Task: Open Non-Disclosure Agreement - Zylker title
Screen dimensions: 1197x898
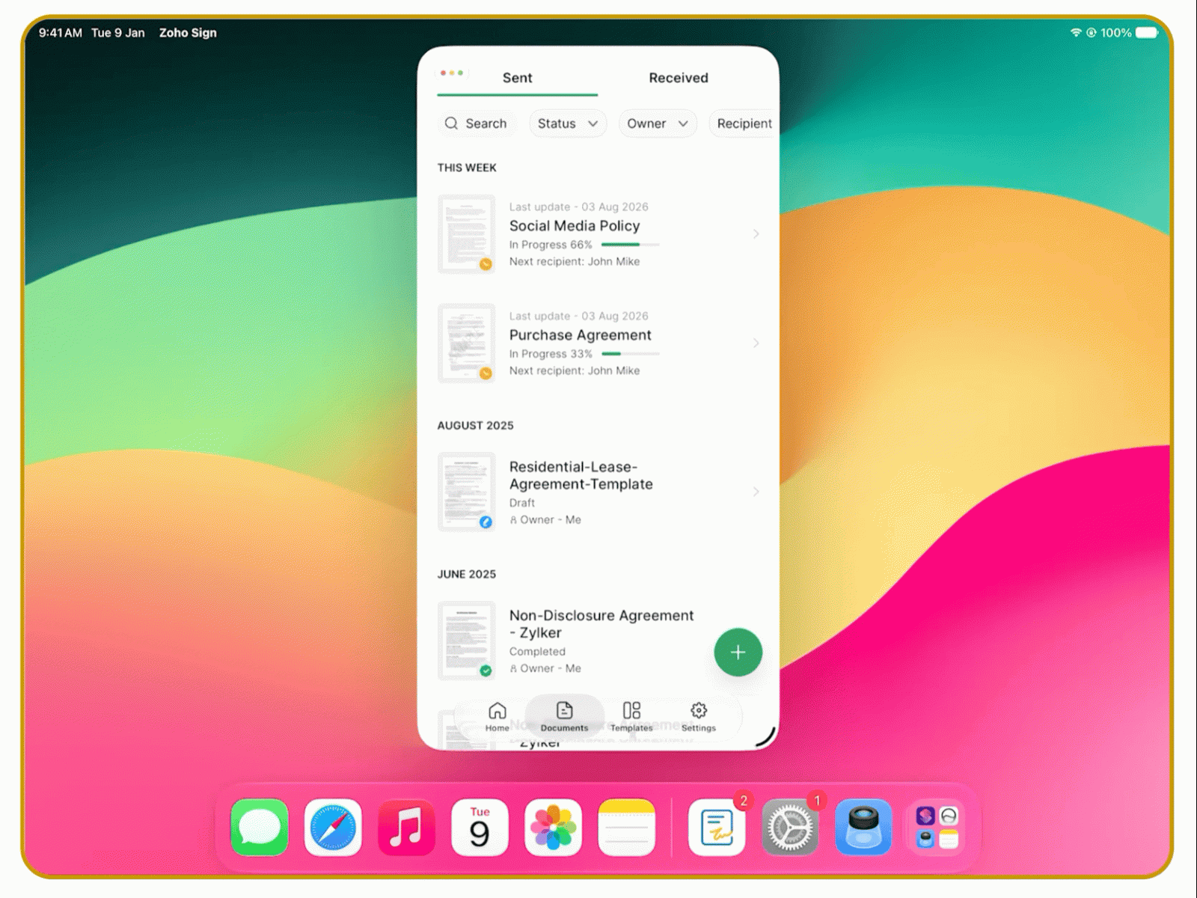Action: (x=601, y=624)
